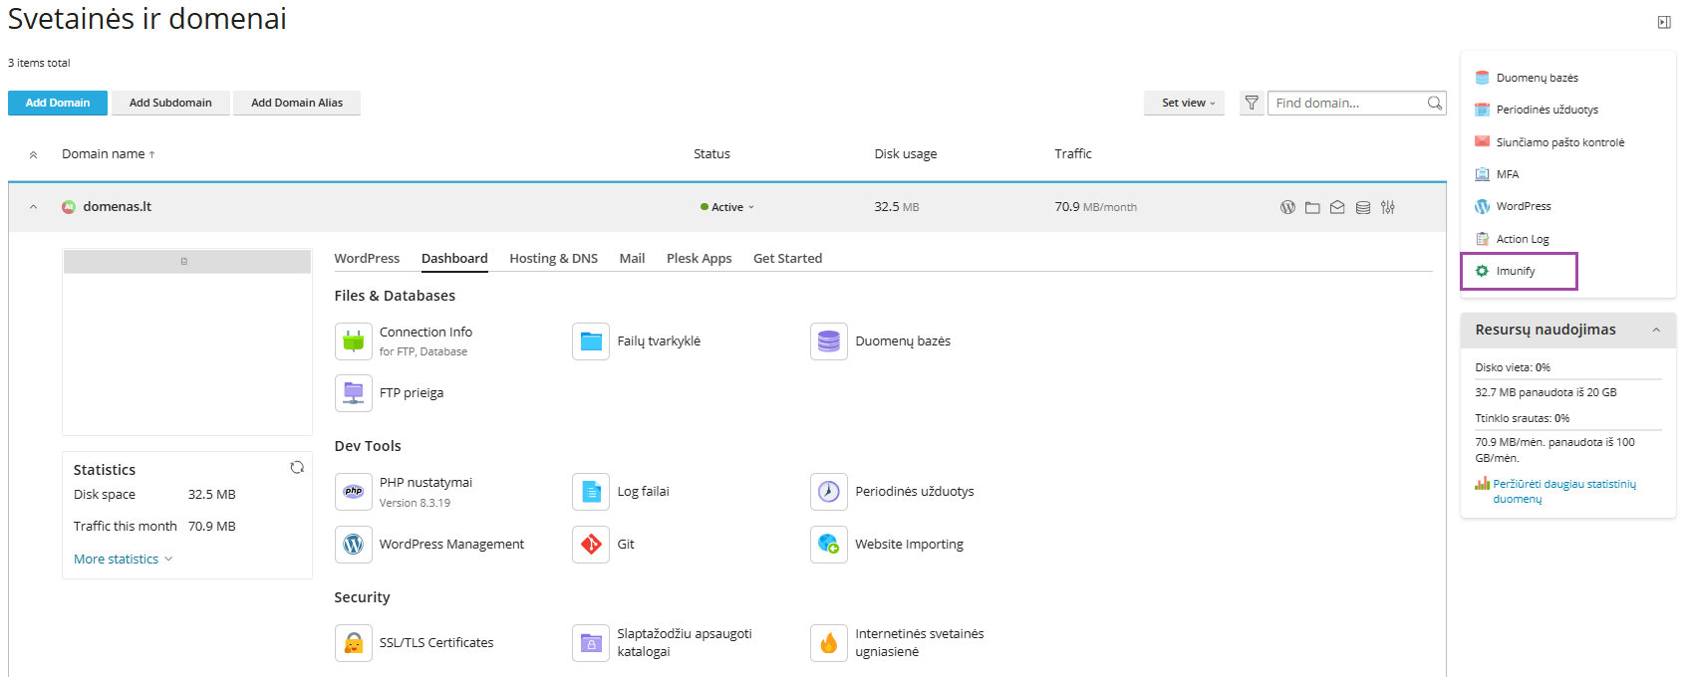Open Log failai icon
Viewport: 1687px width, 677px height.
[x=591, y=492]
